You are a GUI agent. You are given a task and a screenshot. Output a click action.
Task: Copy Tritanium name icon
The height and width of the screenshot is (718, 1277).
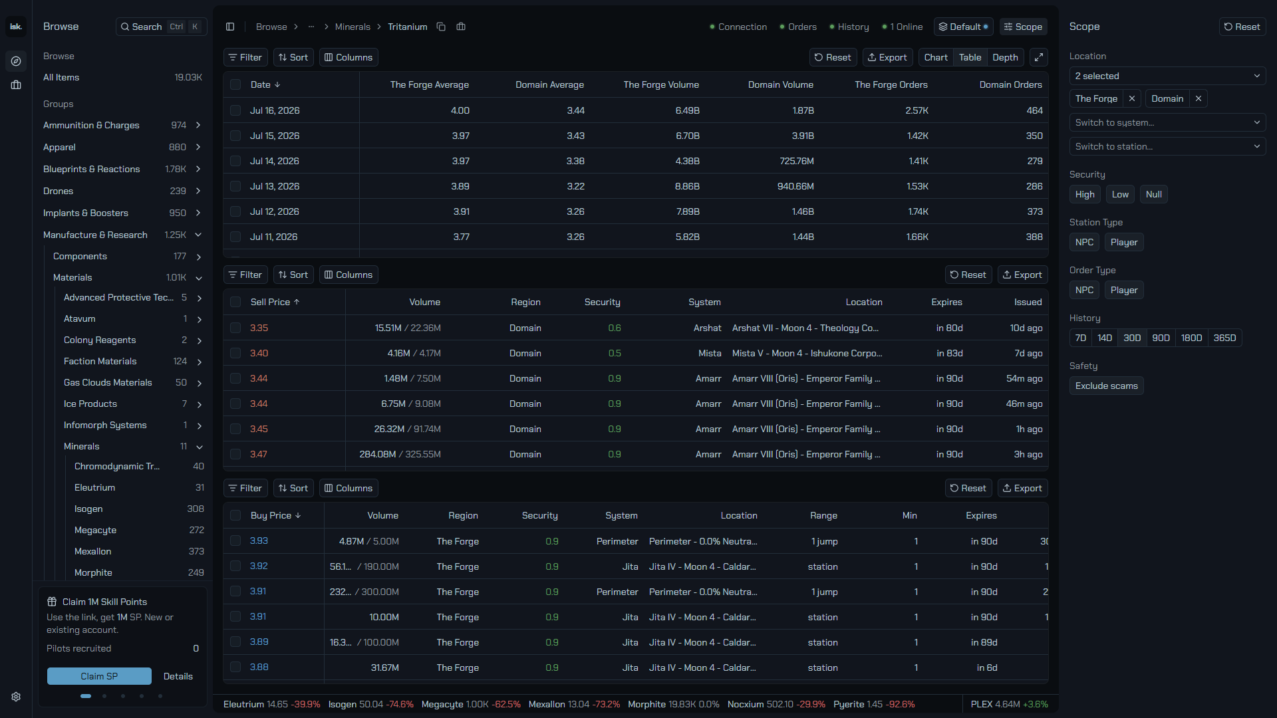[x=441, y=27]
